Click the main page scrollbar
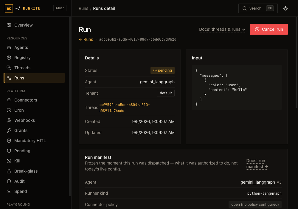This screenshot has height=209, width=298. (x=297, y=63)
